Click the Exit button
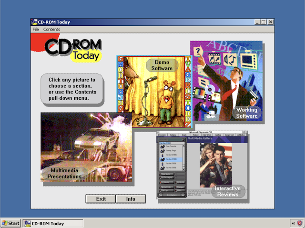This screenshot has width=305, height=228. [101, 199]
